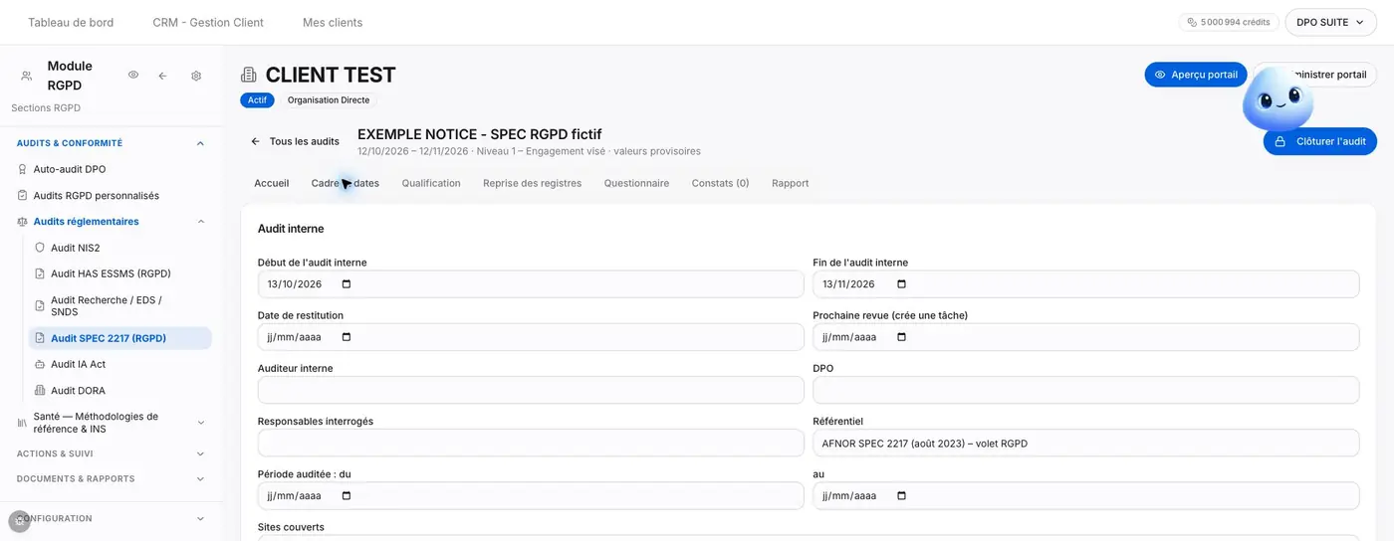Click the Auto-audit DPO badge icon

click(x=23, y=170)
